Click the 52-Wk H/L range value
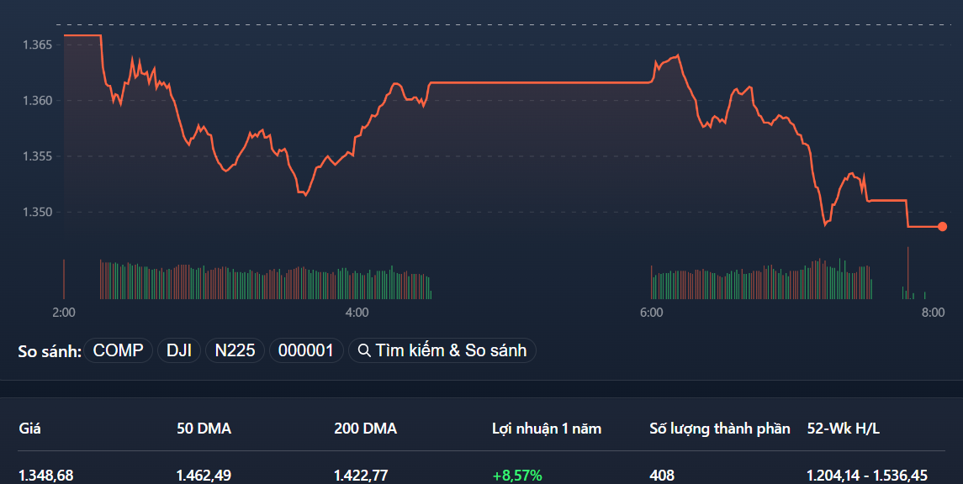Image resolution: width=963 pixels, height=484 pixels. click(x=875, y=473)
